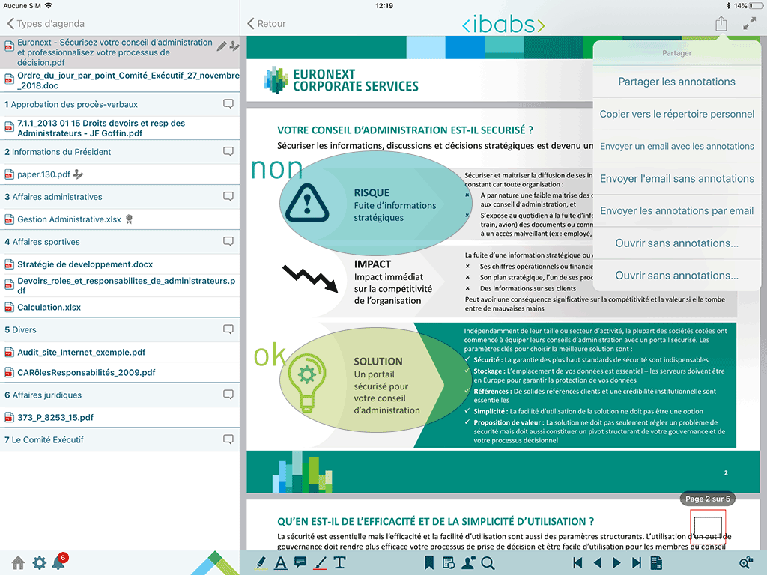The image size is (767, 575).
Task: Open settings gear
Action: pos(40,562)
